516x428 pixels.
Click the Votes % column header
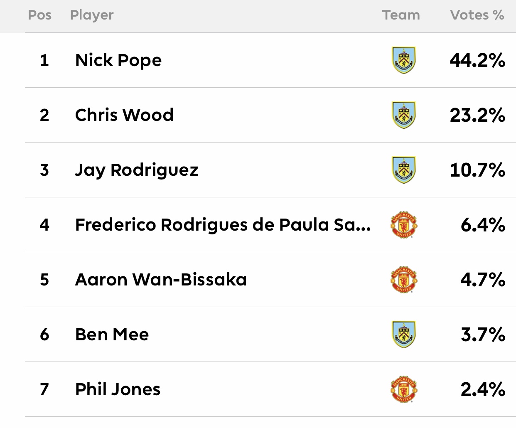pyautogui.click(x=477, y=15)
